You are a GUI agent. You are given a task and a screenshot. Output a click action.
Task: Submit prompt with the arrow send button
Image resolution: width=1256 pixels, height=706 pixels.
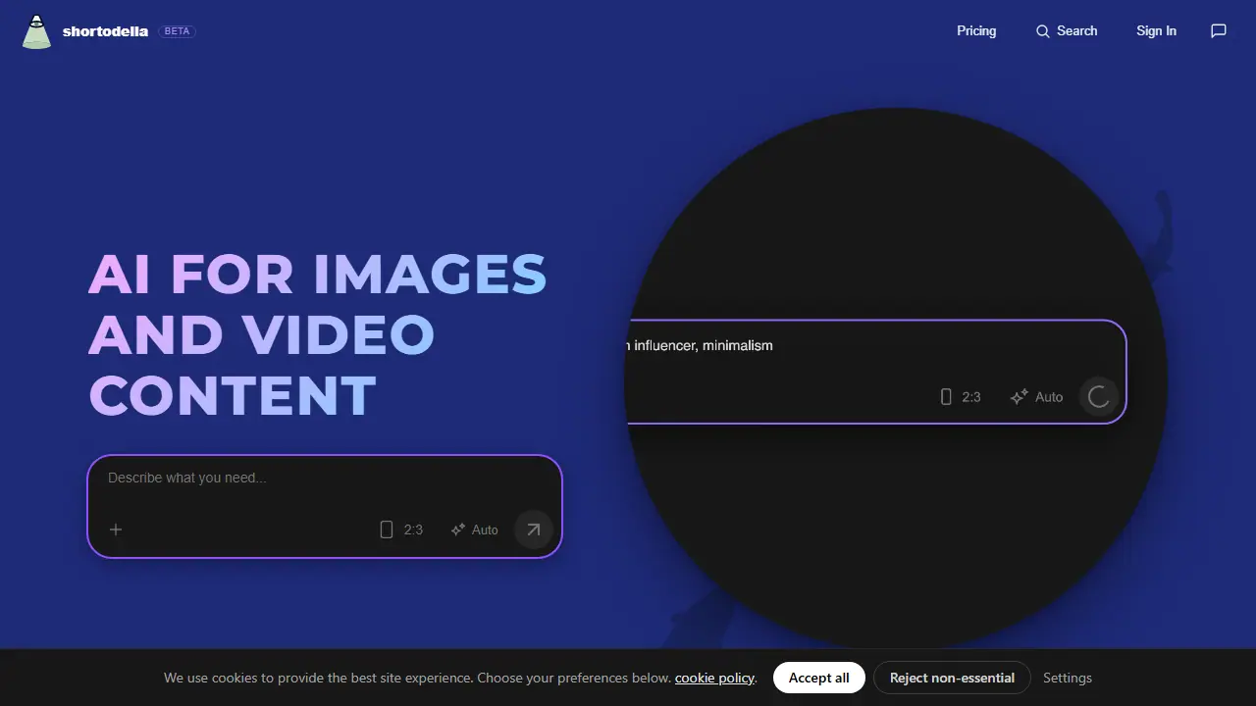point(533,529)
